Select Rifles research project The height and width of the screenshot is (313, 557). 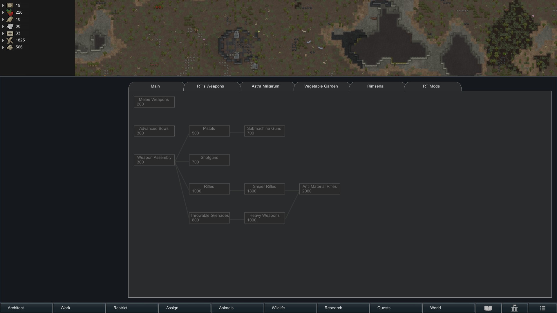point(209,189)
